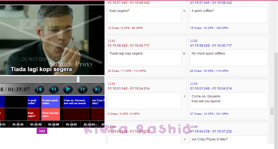Screen dimensions: 278x149
Task: Play the video
Action: click(x=68, y=89)
